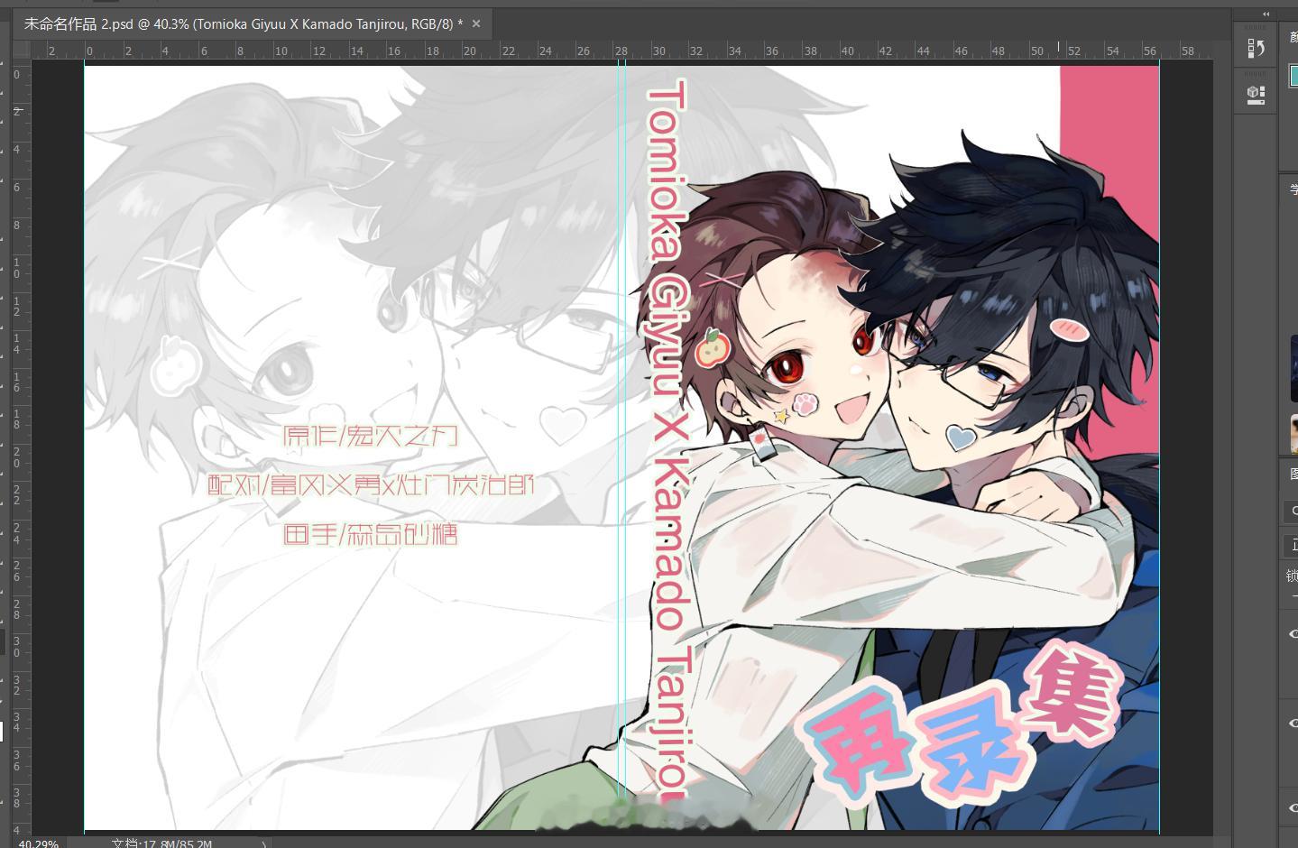Image resolution: width=1298 pixels, height=848 pixels.
Task: Open the History panel icon
Action: click(x=1256, y=48)
